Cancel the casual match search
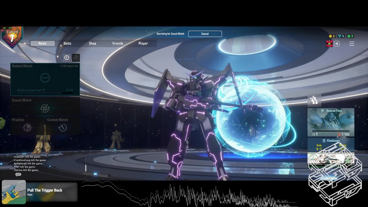The height and width of the screenshot is (207, 368). [205, 34]
